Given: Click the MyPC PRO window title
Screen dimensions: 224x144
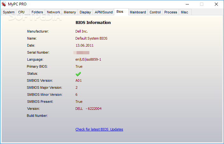Looking at the screenshot, I should [17, 4].
